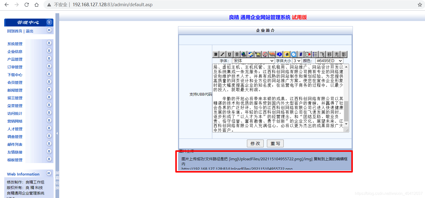425x198 pixels.
Task: Open the 字体 font dropdown
Action: pos(253,61)
